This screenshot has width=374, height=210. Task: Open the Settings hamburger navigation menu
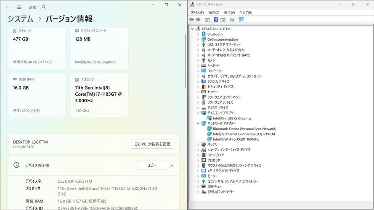(19, 7)
